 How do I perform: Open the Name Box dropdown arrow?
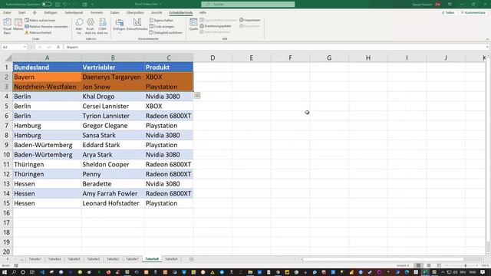tap(25, 47)
